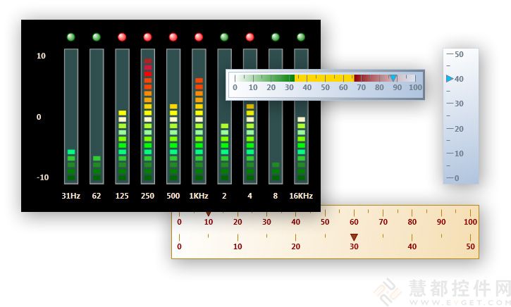Click the brown marker at 10 on upper ruler

[208, 212]
